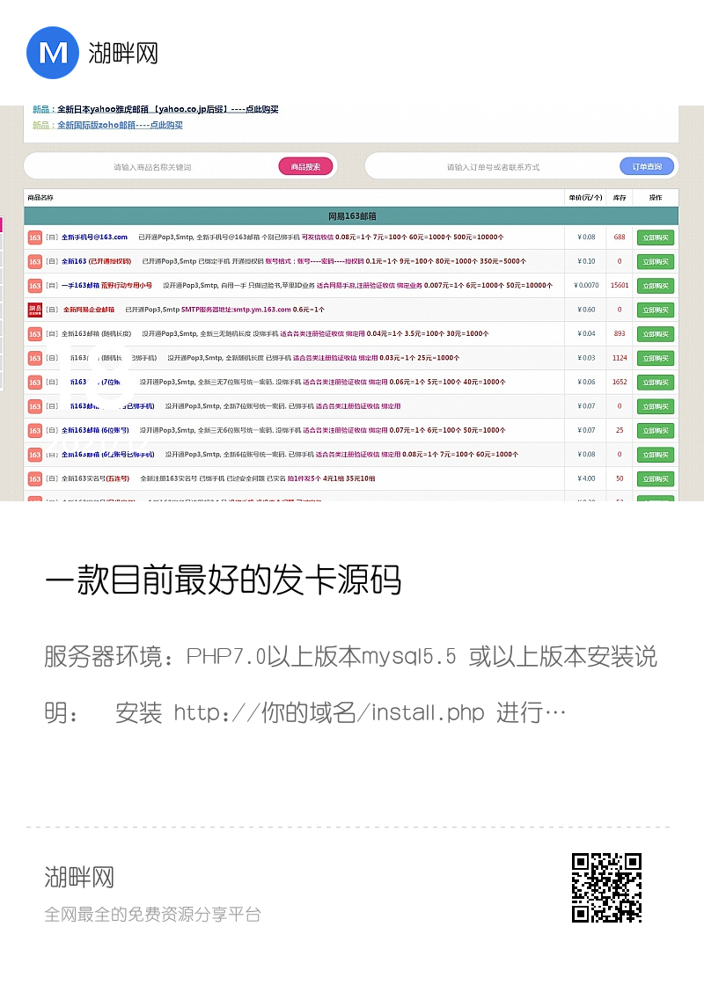Click the ¥0.60 price cell
704x985 pixels.
pyautogui.click(x=586, y=310)
